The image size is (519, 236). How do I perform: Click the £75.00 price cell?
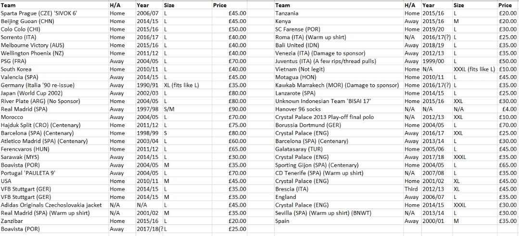click(238, 125)
